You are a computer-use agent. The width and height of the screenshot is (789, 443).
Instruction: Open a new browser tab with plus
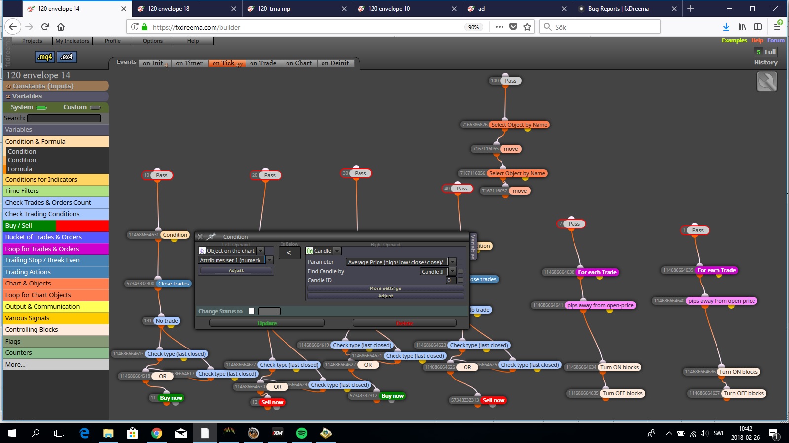click(691, 8)
